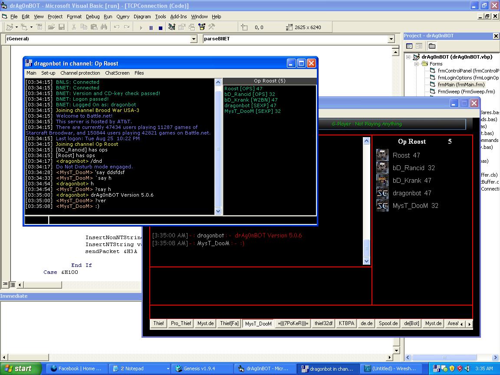Select the Pro_Thief tab
This screenshot has width=500, height=375.
point(181,323)
